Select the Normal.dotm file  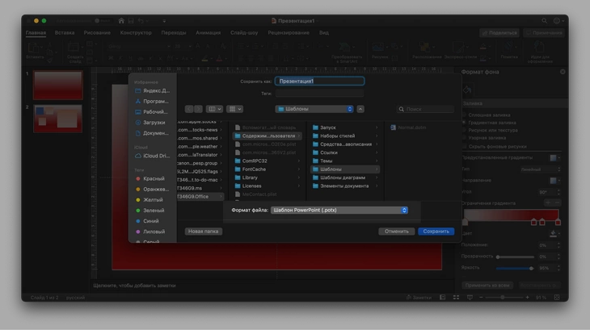tap(409, 127)
